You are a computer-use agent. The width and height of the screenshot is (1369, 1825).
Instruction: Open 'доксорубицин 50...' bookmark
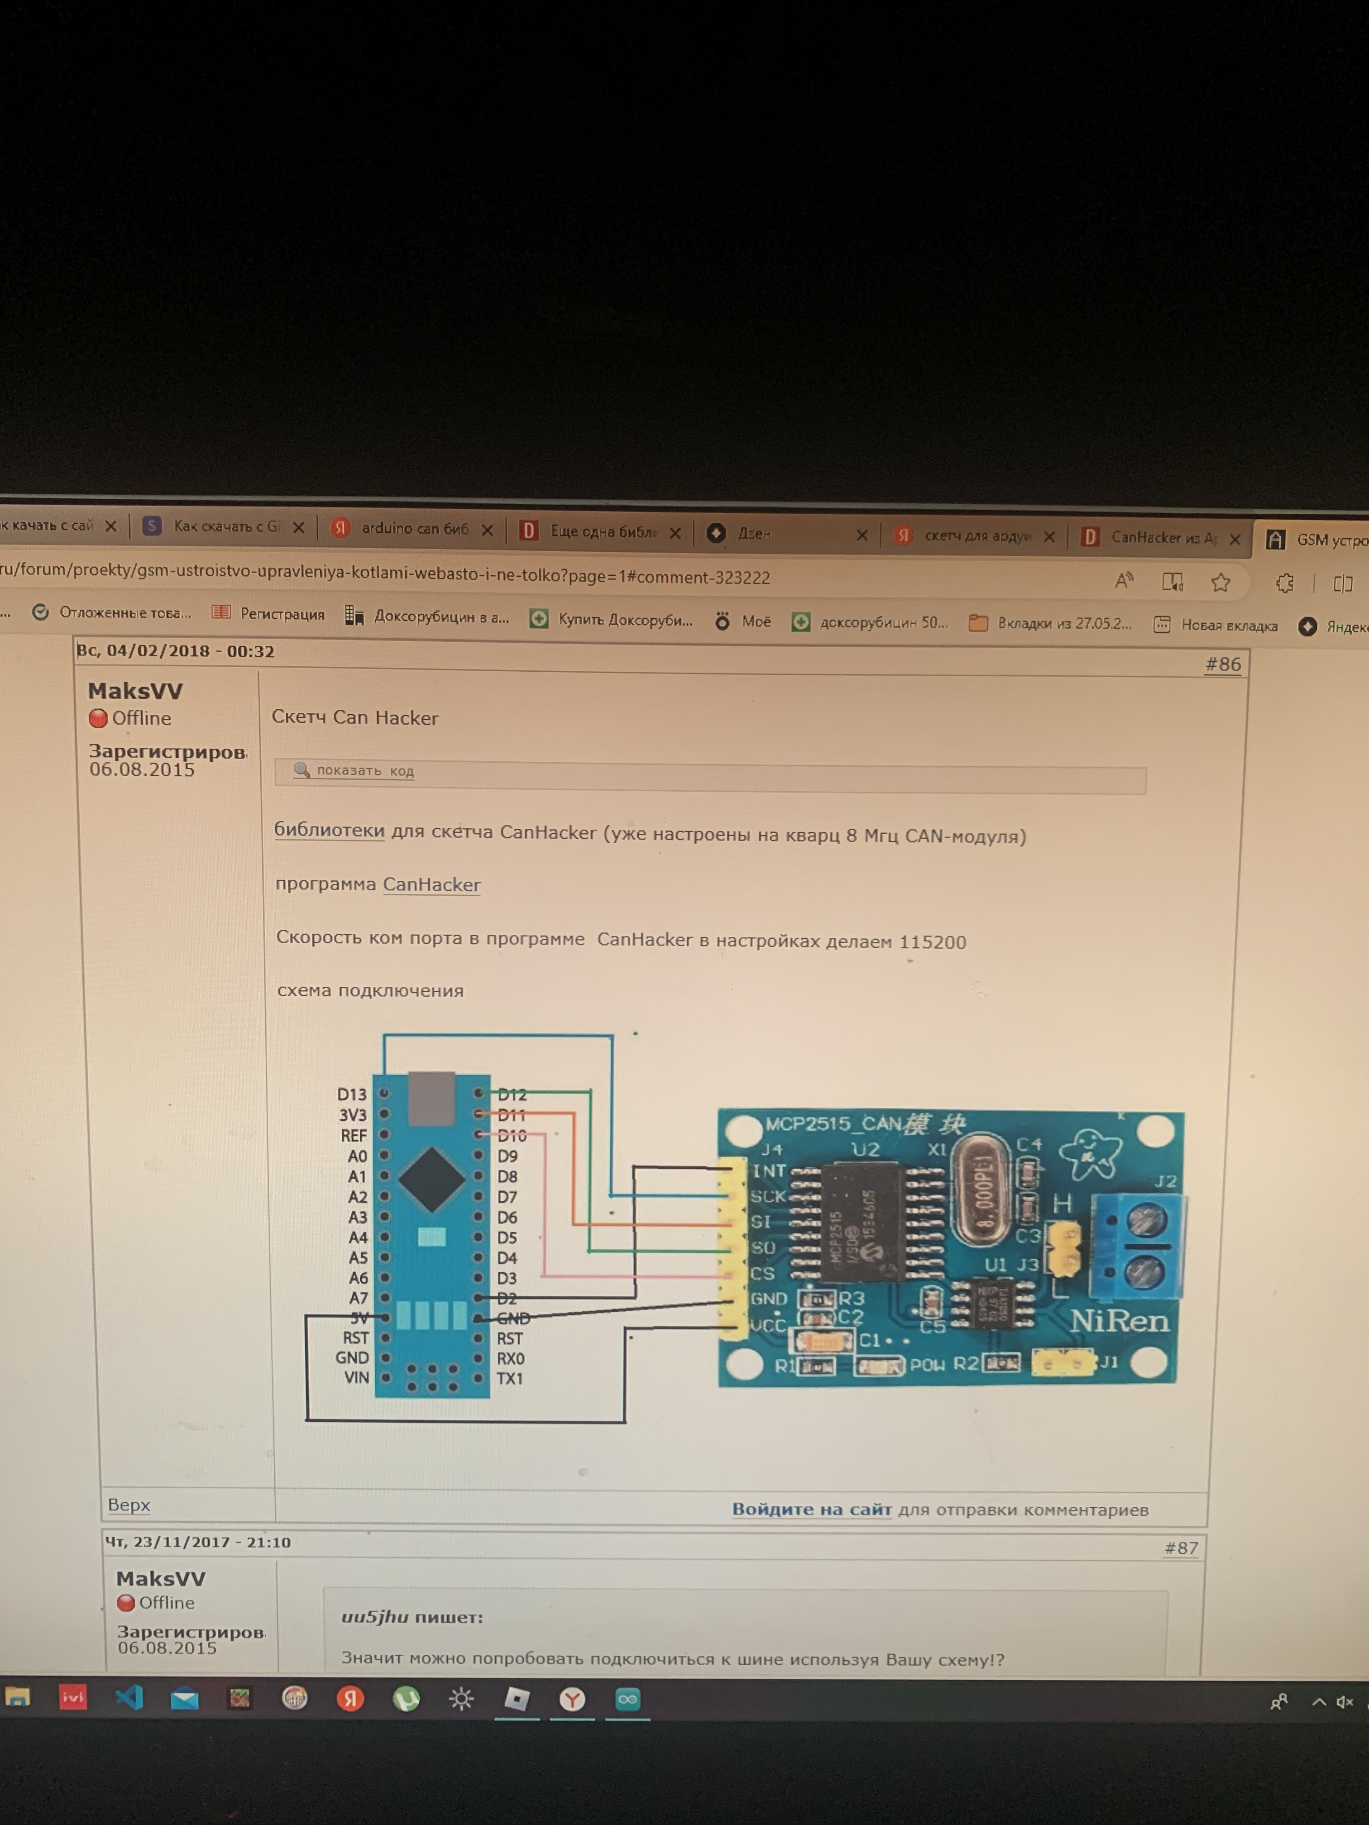pos(870,623)
